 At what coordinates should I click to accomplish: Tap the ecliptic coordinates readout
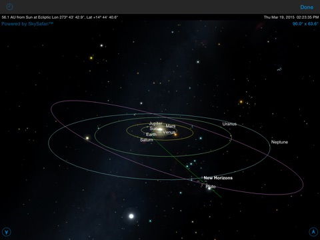[60, 17]
